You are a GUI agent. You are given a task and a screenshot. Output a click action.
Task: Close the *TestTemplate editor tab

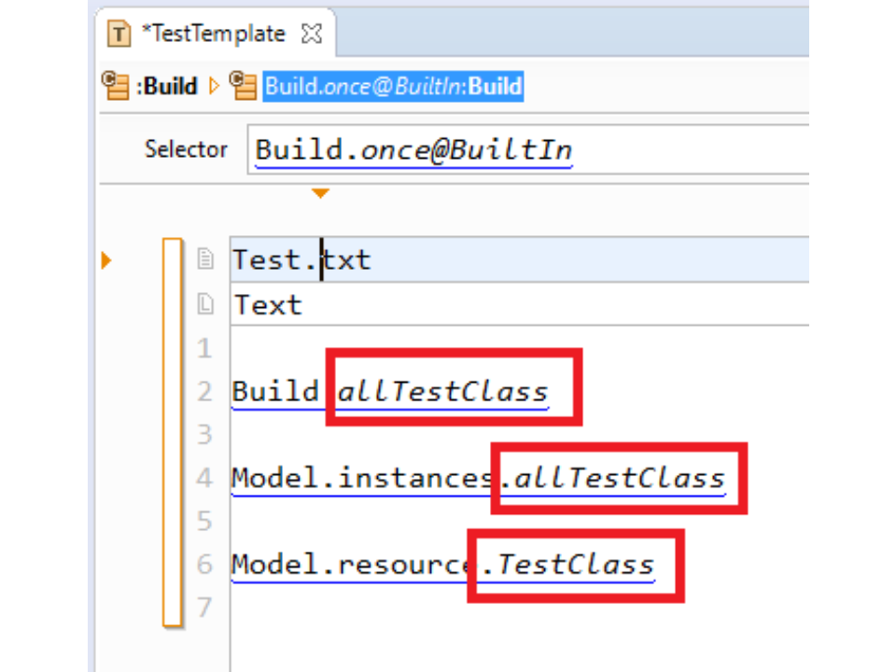pos(312,35)
